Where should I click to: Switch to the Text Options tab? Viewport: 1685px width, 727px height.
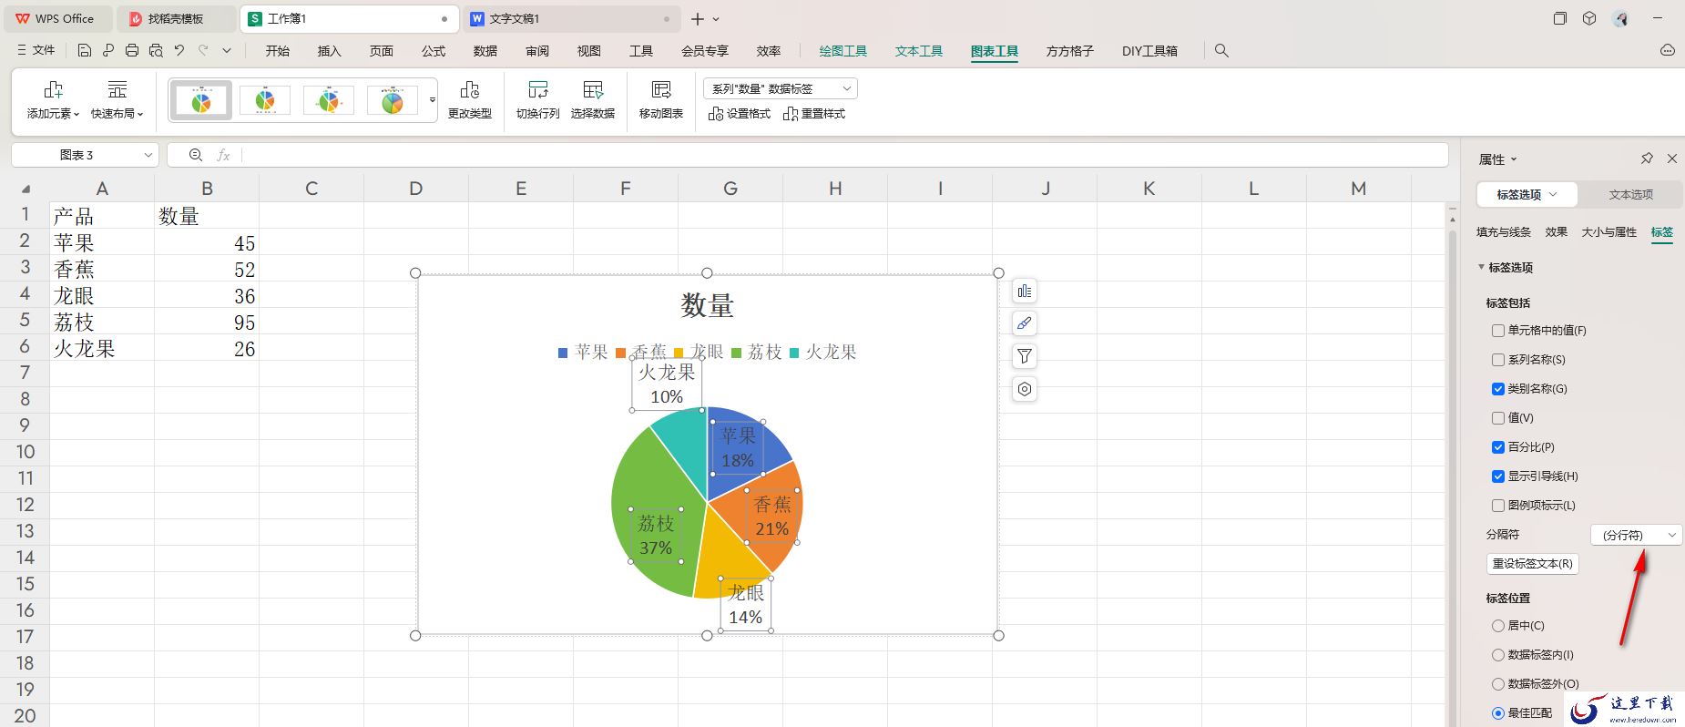pos(1630,194)
